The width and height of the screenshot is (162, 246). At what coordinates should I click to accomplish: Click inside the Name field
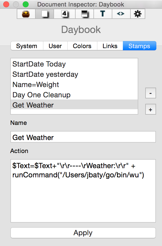(83, 137)
